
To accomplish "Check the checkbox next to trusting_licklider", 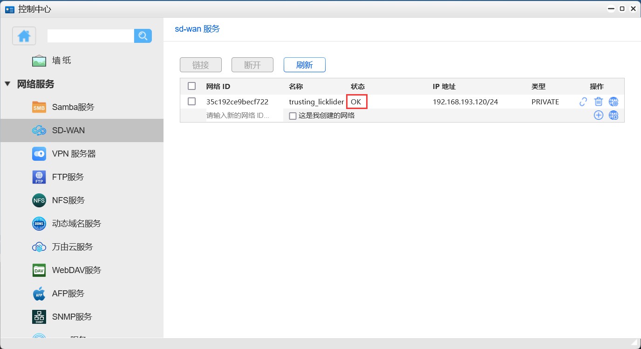I will [192, 101].
